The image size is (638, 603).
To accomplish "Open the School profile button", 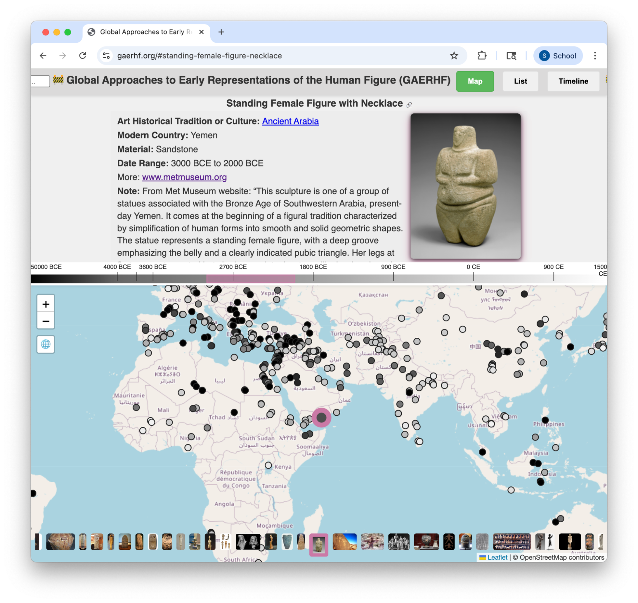I will (x=557, y=56).
